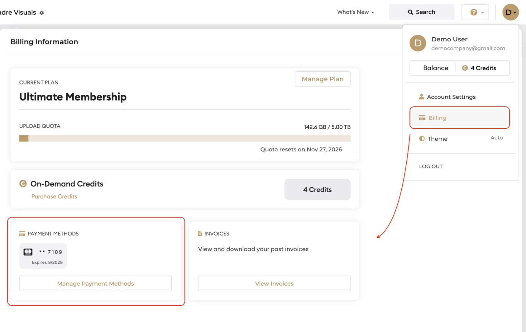This screenshot has height=332, width=526.
Task: Open the help menu dropdown arrow
Action: (482, 13)
